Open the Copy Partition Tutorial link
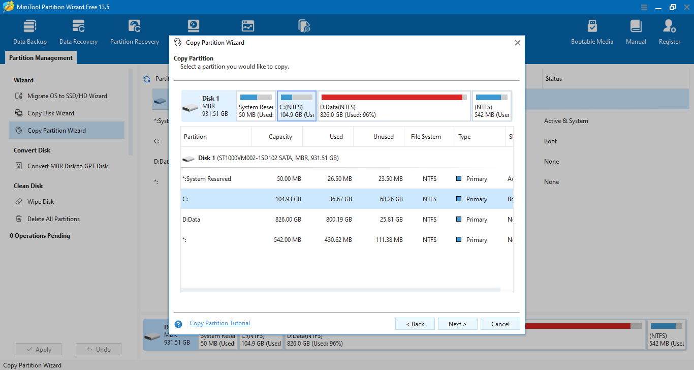 (219, 323)
